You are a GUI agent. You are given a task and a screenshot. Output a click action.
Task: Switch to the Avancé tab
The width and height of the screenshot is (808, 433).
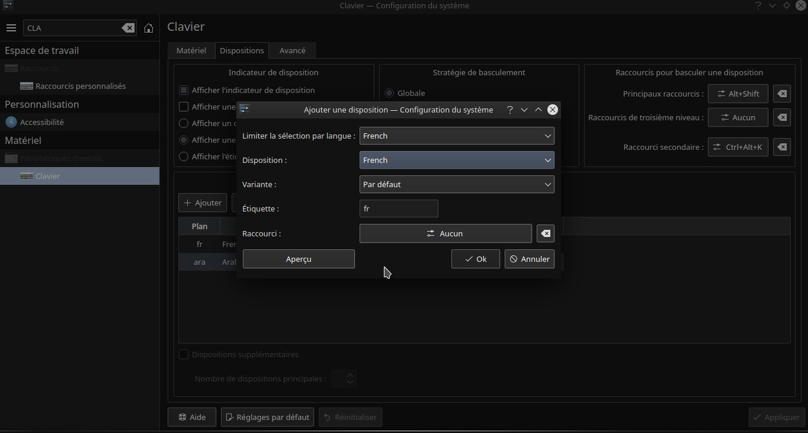(293, 50)
